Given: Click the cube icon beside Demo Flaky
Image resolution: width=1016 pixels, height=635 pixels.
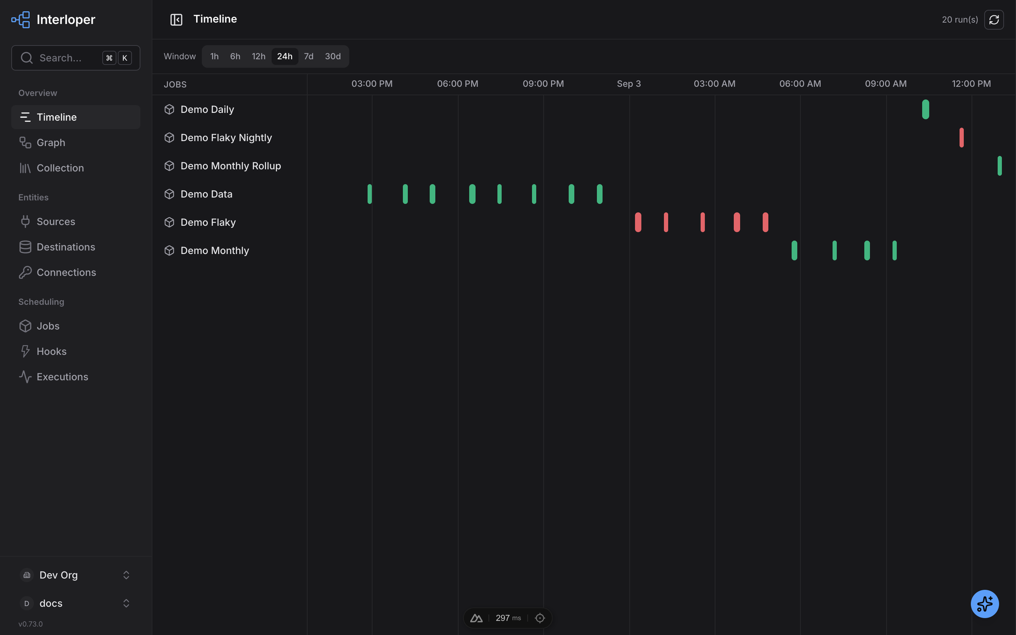Looking at the screenshot, I should [x=169, y=222].
